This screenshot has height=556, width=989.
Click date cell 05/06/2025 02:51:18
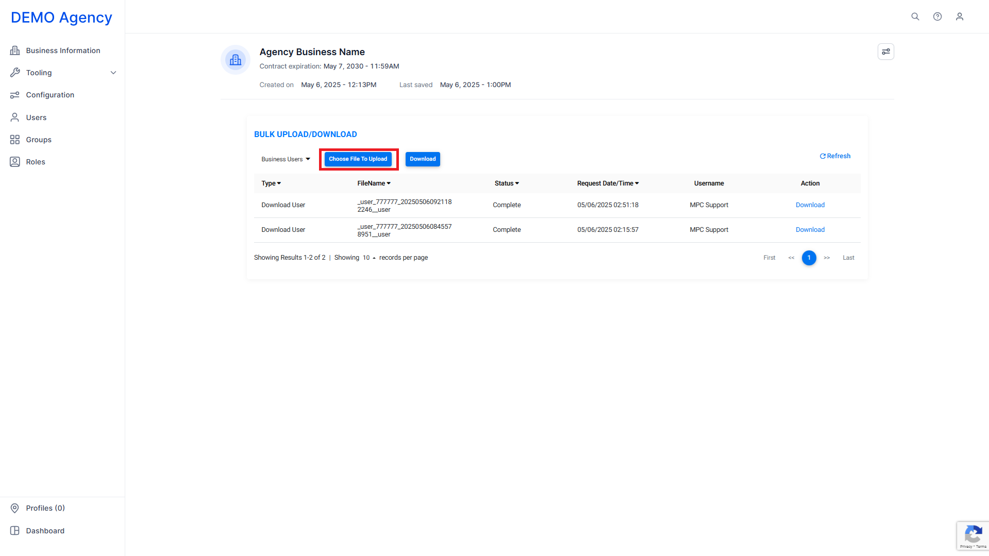click(608, 205)
